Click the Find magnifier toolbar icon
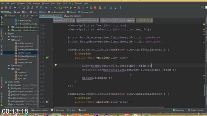207x116 pixels. (x=37, y=8)
